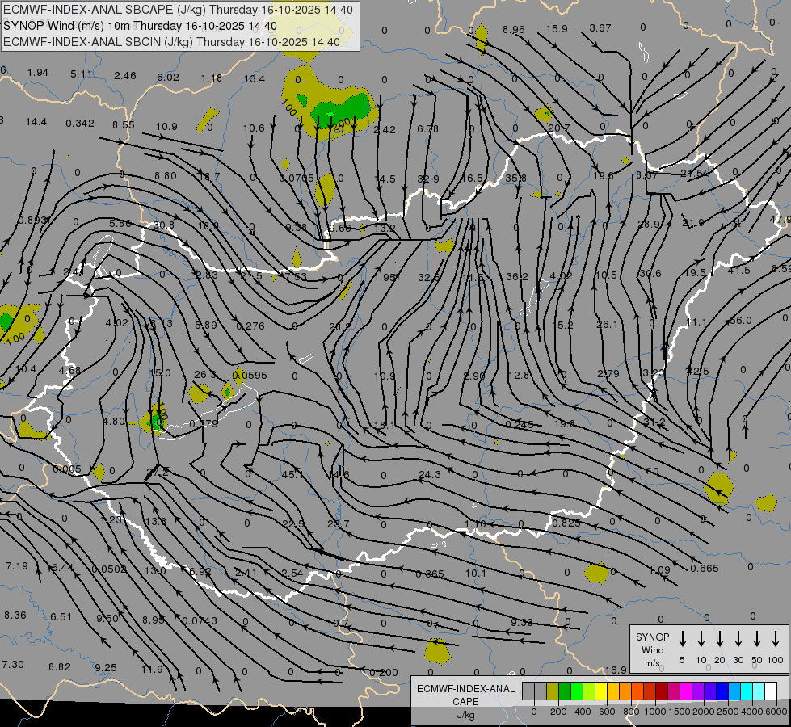Image resolution: width=791 pixels, height=727 pixels.
Task: Pick the dark red CAPE legend swatch
Action: (x=662, y=691)
